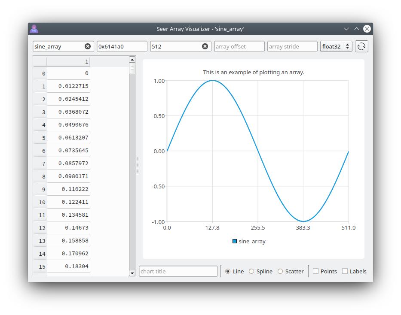
Task: Select row header 0 in the table
Action: (x=40, y=73)
